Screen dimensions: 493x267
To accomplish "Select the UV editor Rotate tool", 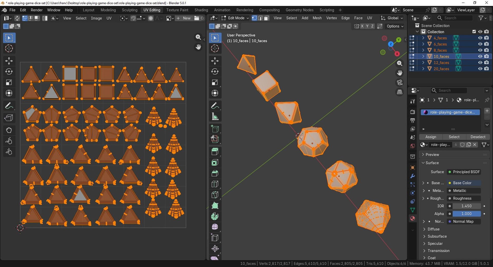I will click(x=9, y=72).
